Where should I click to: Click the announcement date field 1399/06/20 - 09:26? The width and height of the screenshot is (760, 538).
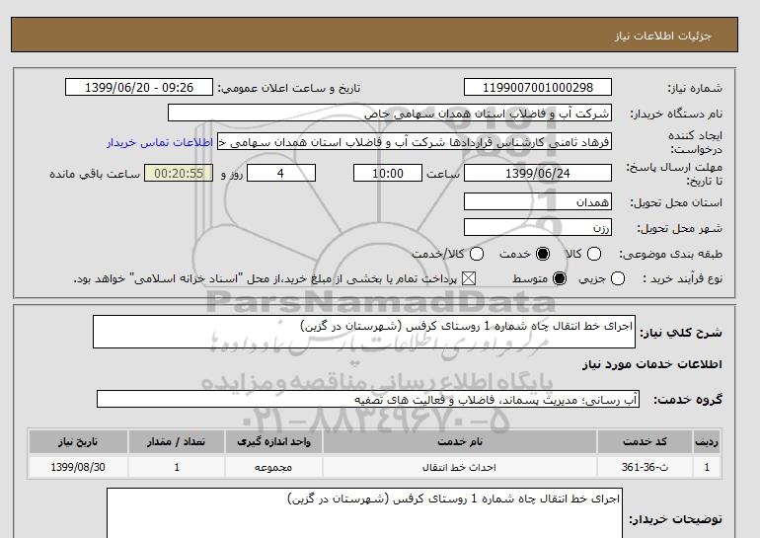139,87
